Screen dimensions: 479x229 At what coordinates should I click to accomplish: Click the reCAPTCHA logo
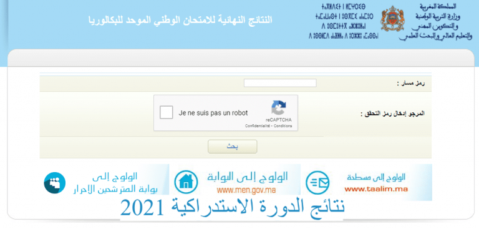coord(279,108)
